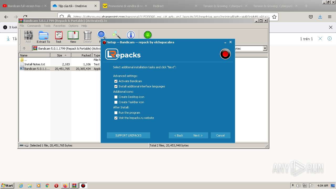Dismiss the Firefox notification bar
This screenshot has width=336, height=189.
click(331, 27)
